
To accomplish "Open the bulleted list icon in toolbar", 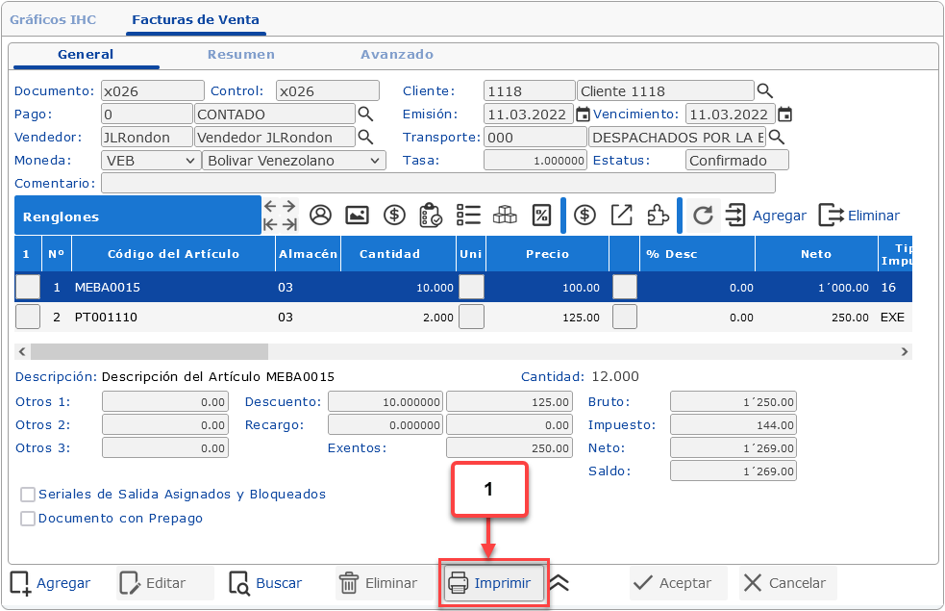I will point(468,216).
